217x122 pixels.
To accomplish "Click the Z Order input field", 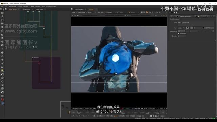I will coord(182,36).
